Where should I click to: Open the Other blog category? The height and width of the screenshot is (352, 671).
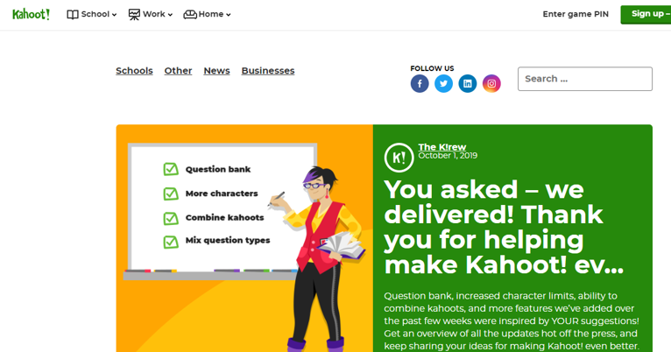point(178,71)
